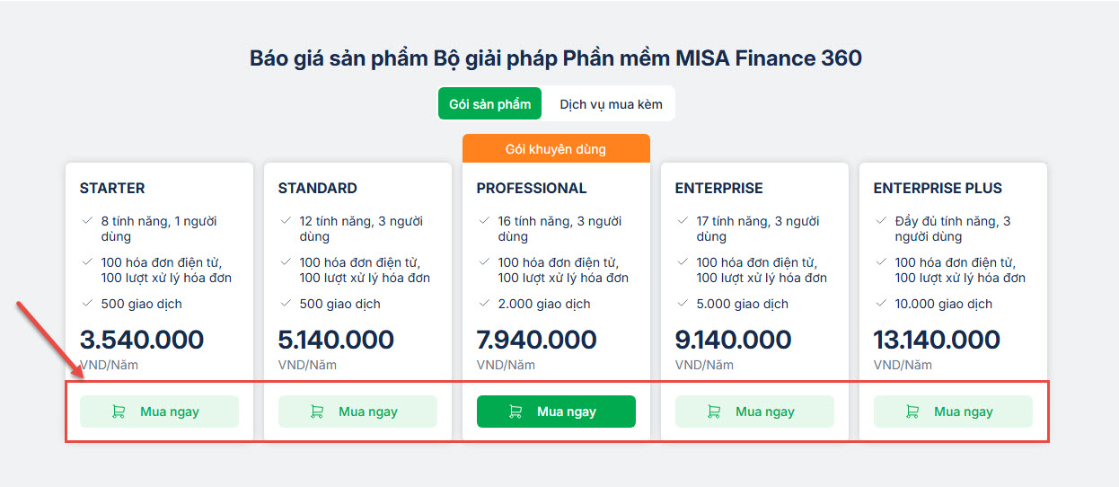Click the cart icon in the Enterprise Plus button
1119x487 pixels.
pos(912,412)
